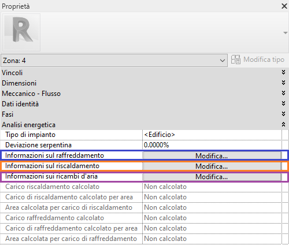
Task: Expand the Meccanico - Flusso section chevron
Action: tap(283, 93)
